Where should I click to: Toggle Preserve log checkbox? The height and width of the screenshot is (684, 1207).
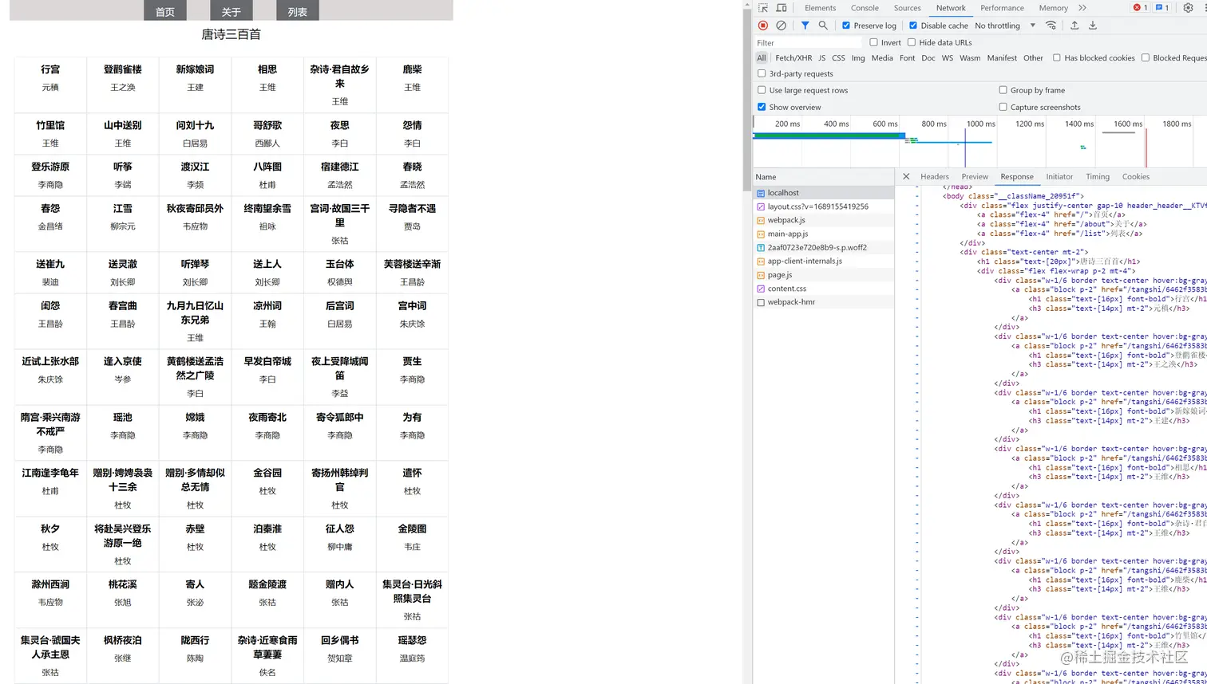(846, 26)
